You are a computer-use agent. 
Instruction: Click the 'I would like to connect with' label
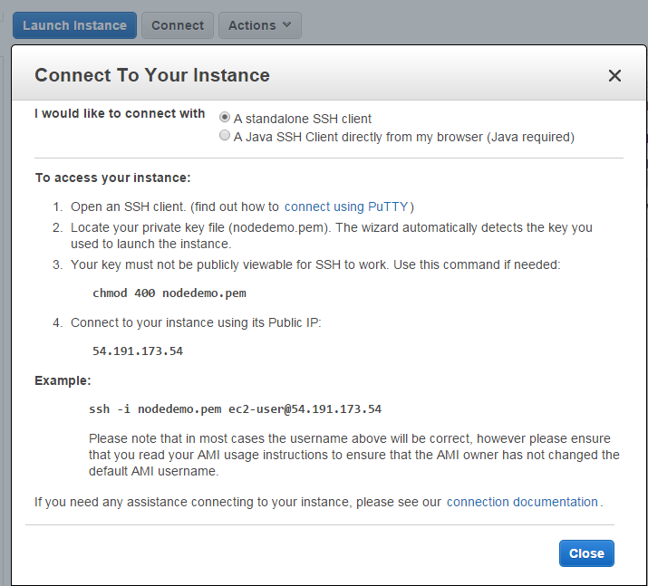click(x=120, y=113)
